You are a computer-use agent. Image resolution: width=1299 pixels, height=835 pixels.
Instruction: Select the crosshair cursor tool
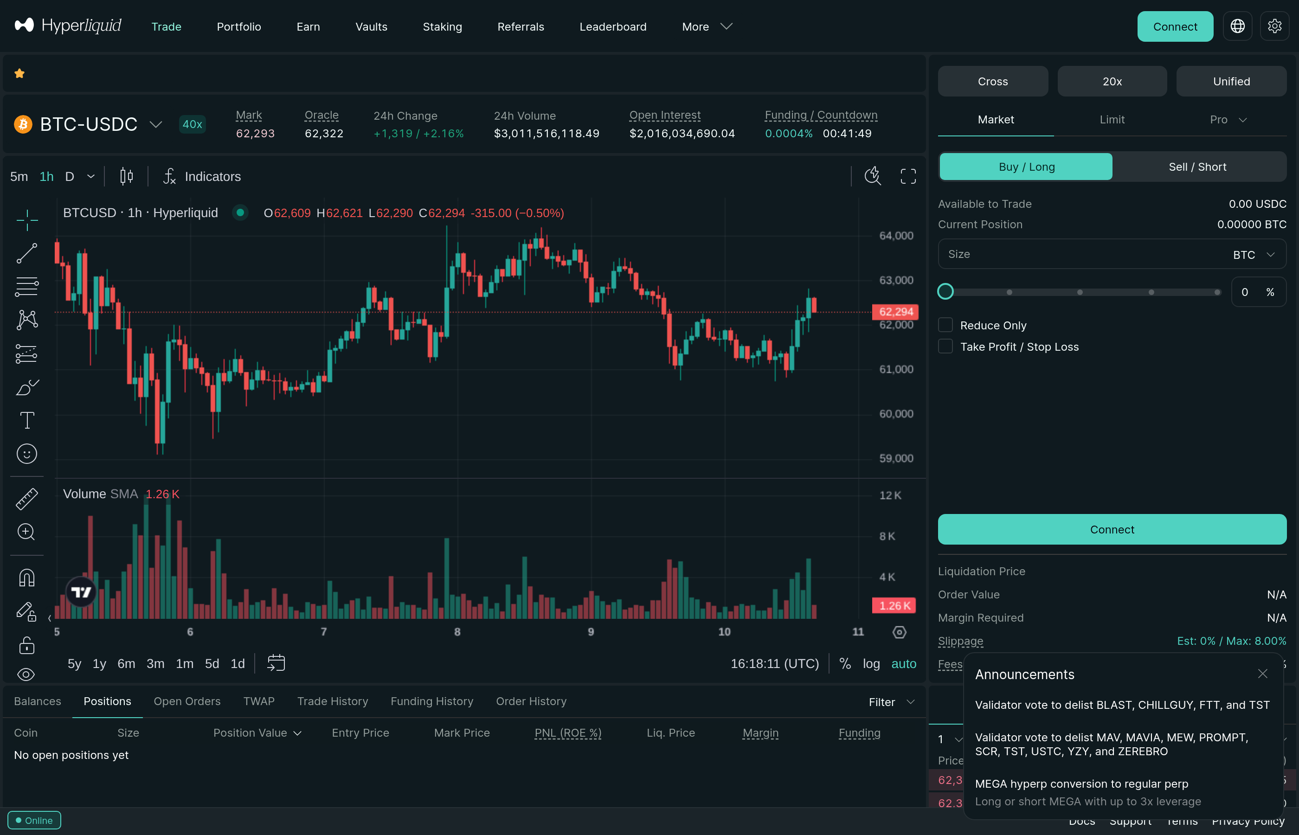point(26,219)
